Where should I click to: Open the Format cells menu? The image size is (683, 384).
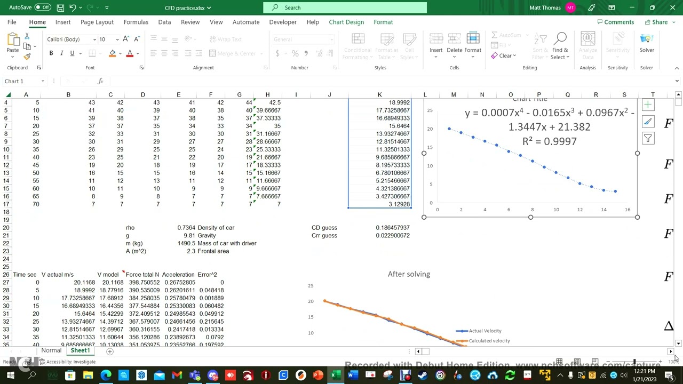coord(473,45)
